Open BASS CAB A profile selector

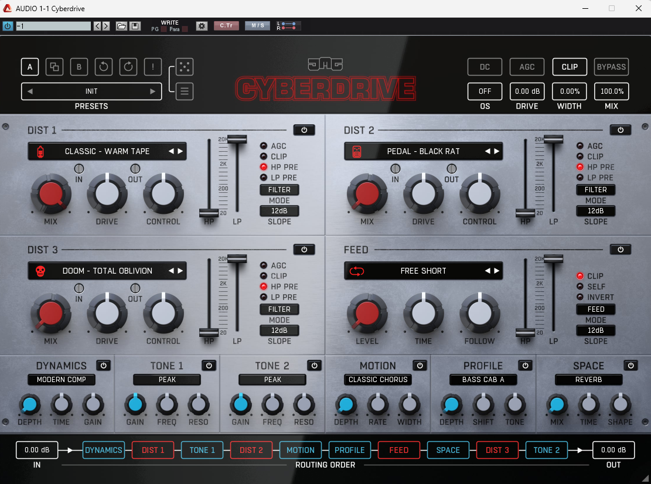[483, 379]
